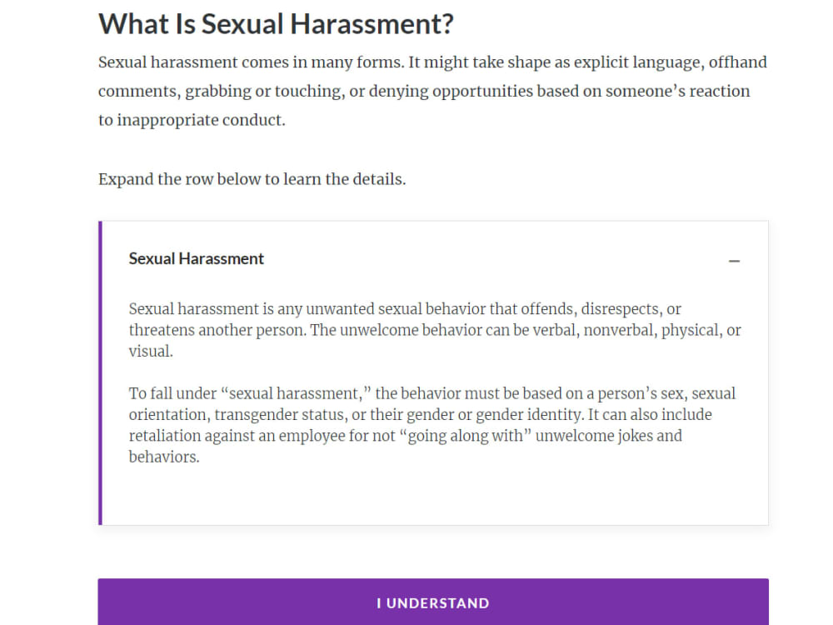Click the I UNDERSTAND button
The height and width of the screenshot is (625, 833).
433,602
